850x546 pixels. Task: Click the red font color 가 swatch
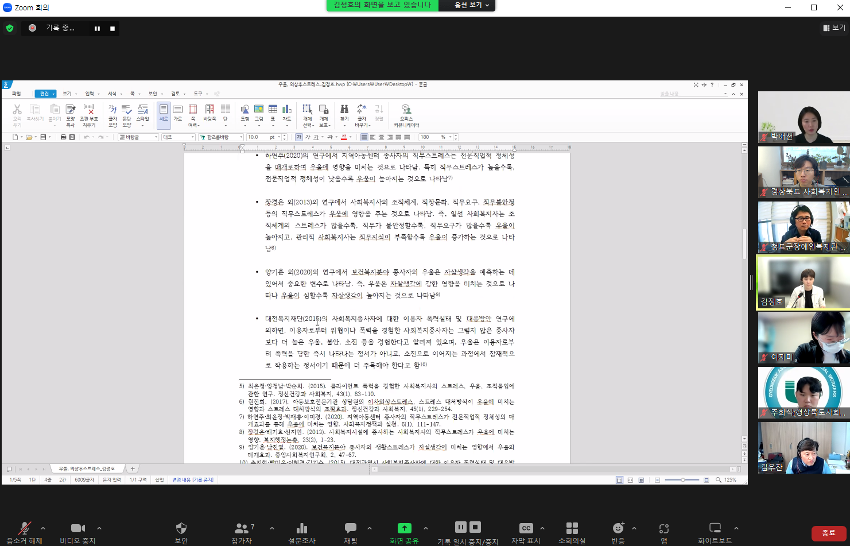point(344,137)
